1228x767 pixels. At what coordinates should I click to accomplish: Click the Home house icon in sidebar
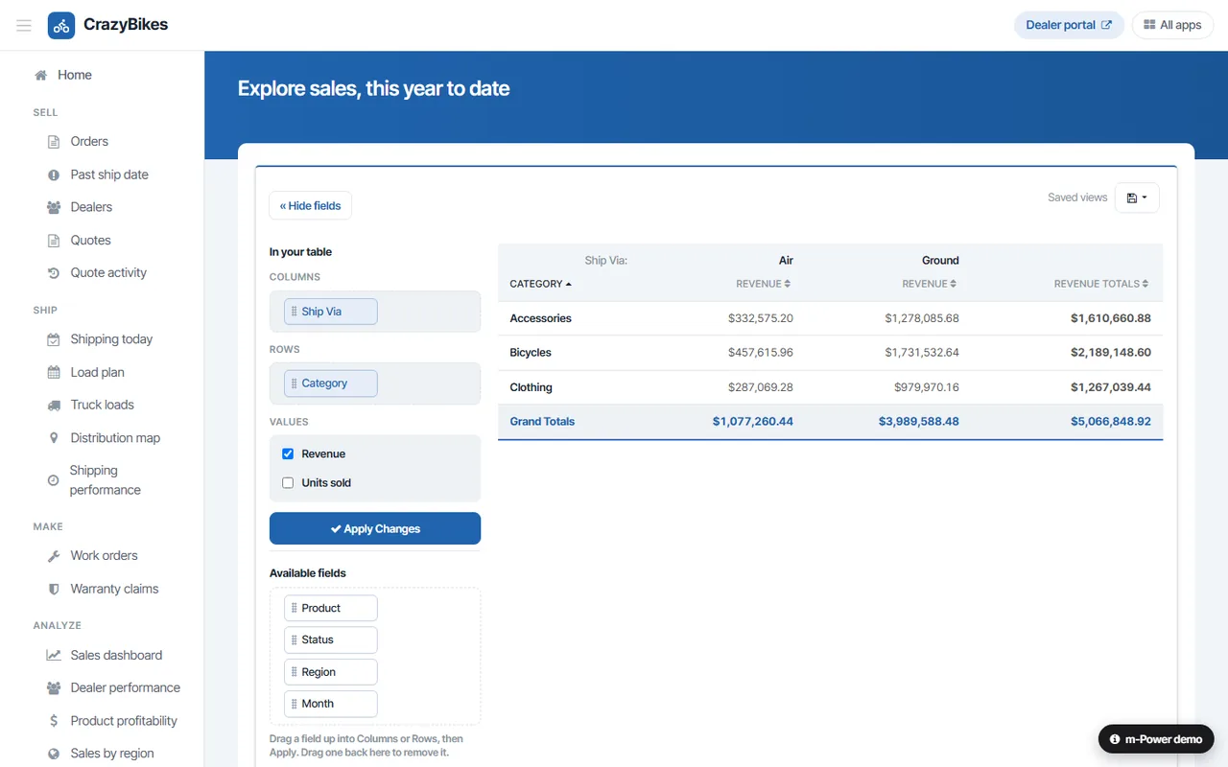click(x=41, y=75)
